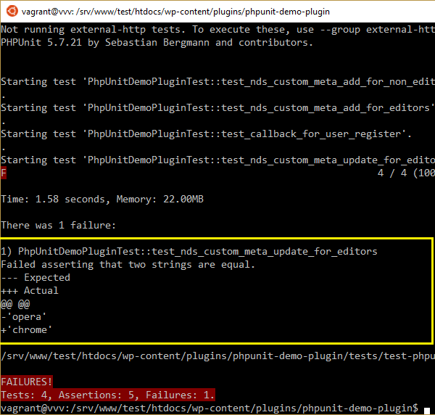The image size is (435, 415).
Task: Click the terminal window title path text
Action: 175,12
